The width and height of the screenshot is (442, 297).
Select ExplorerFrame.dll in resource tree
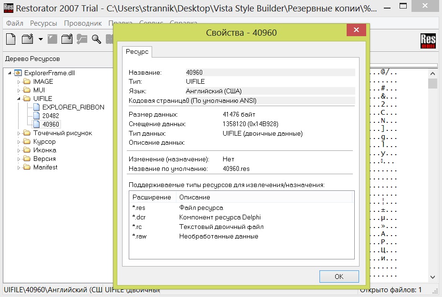(x=49, y=73)
